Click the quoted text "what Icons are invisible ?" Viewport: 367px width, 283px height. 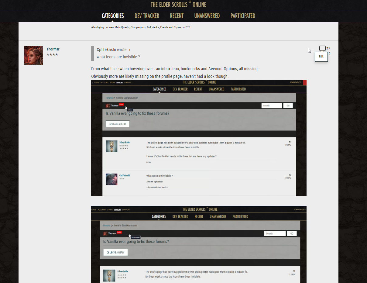pyautogui.click(x=118, y=57)
